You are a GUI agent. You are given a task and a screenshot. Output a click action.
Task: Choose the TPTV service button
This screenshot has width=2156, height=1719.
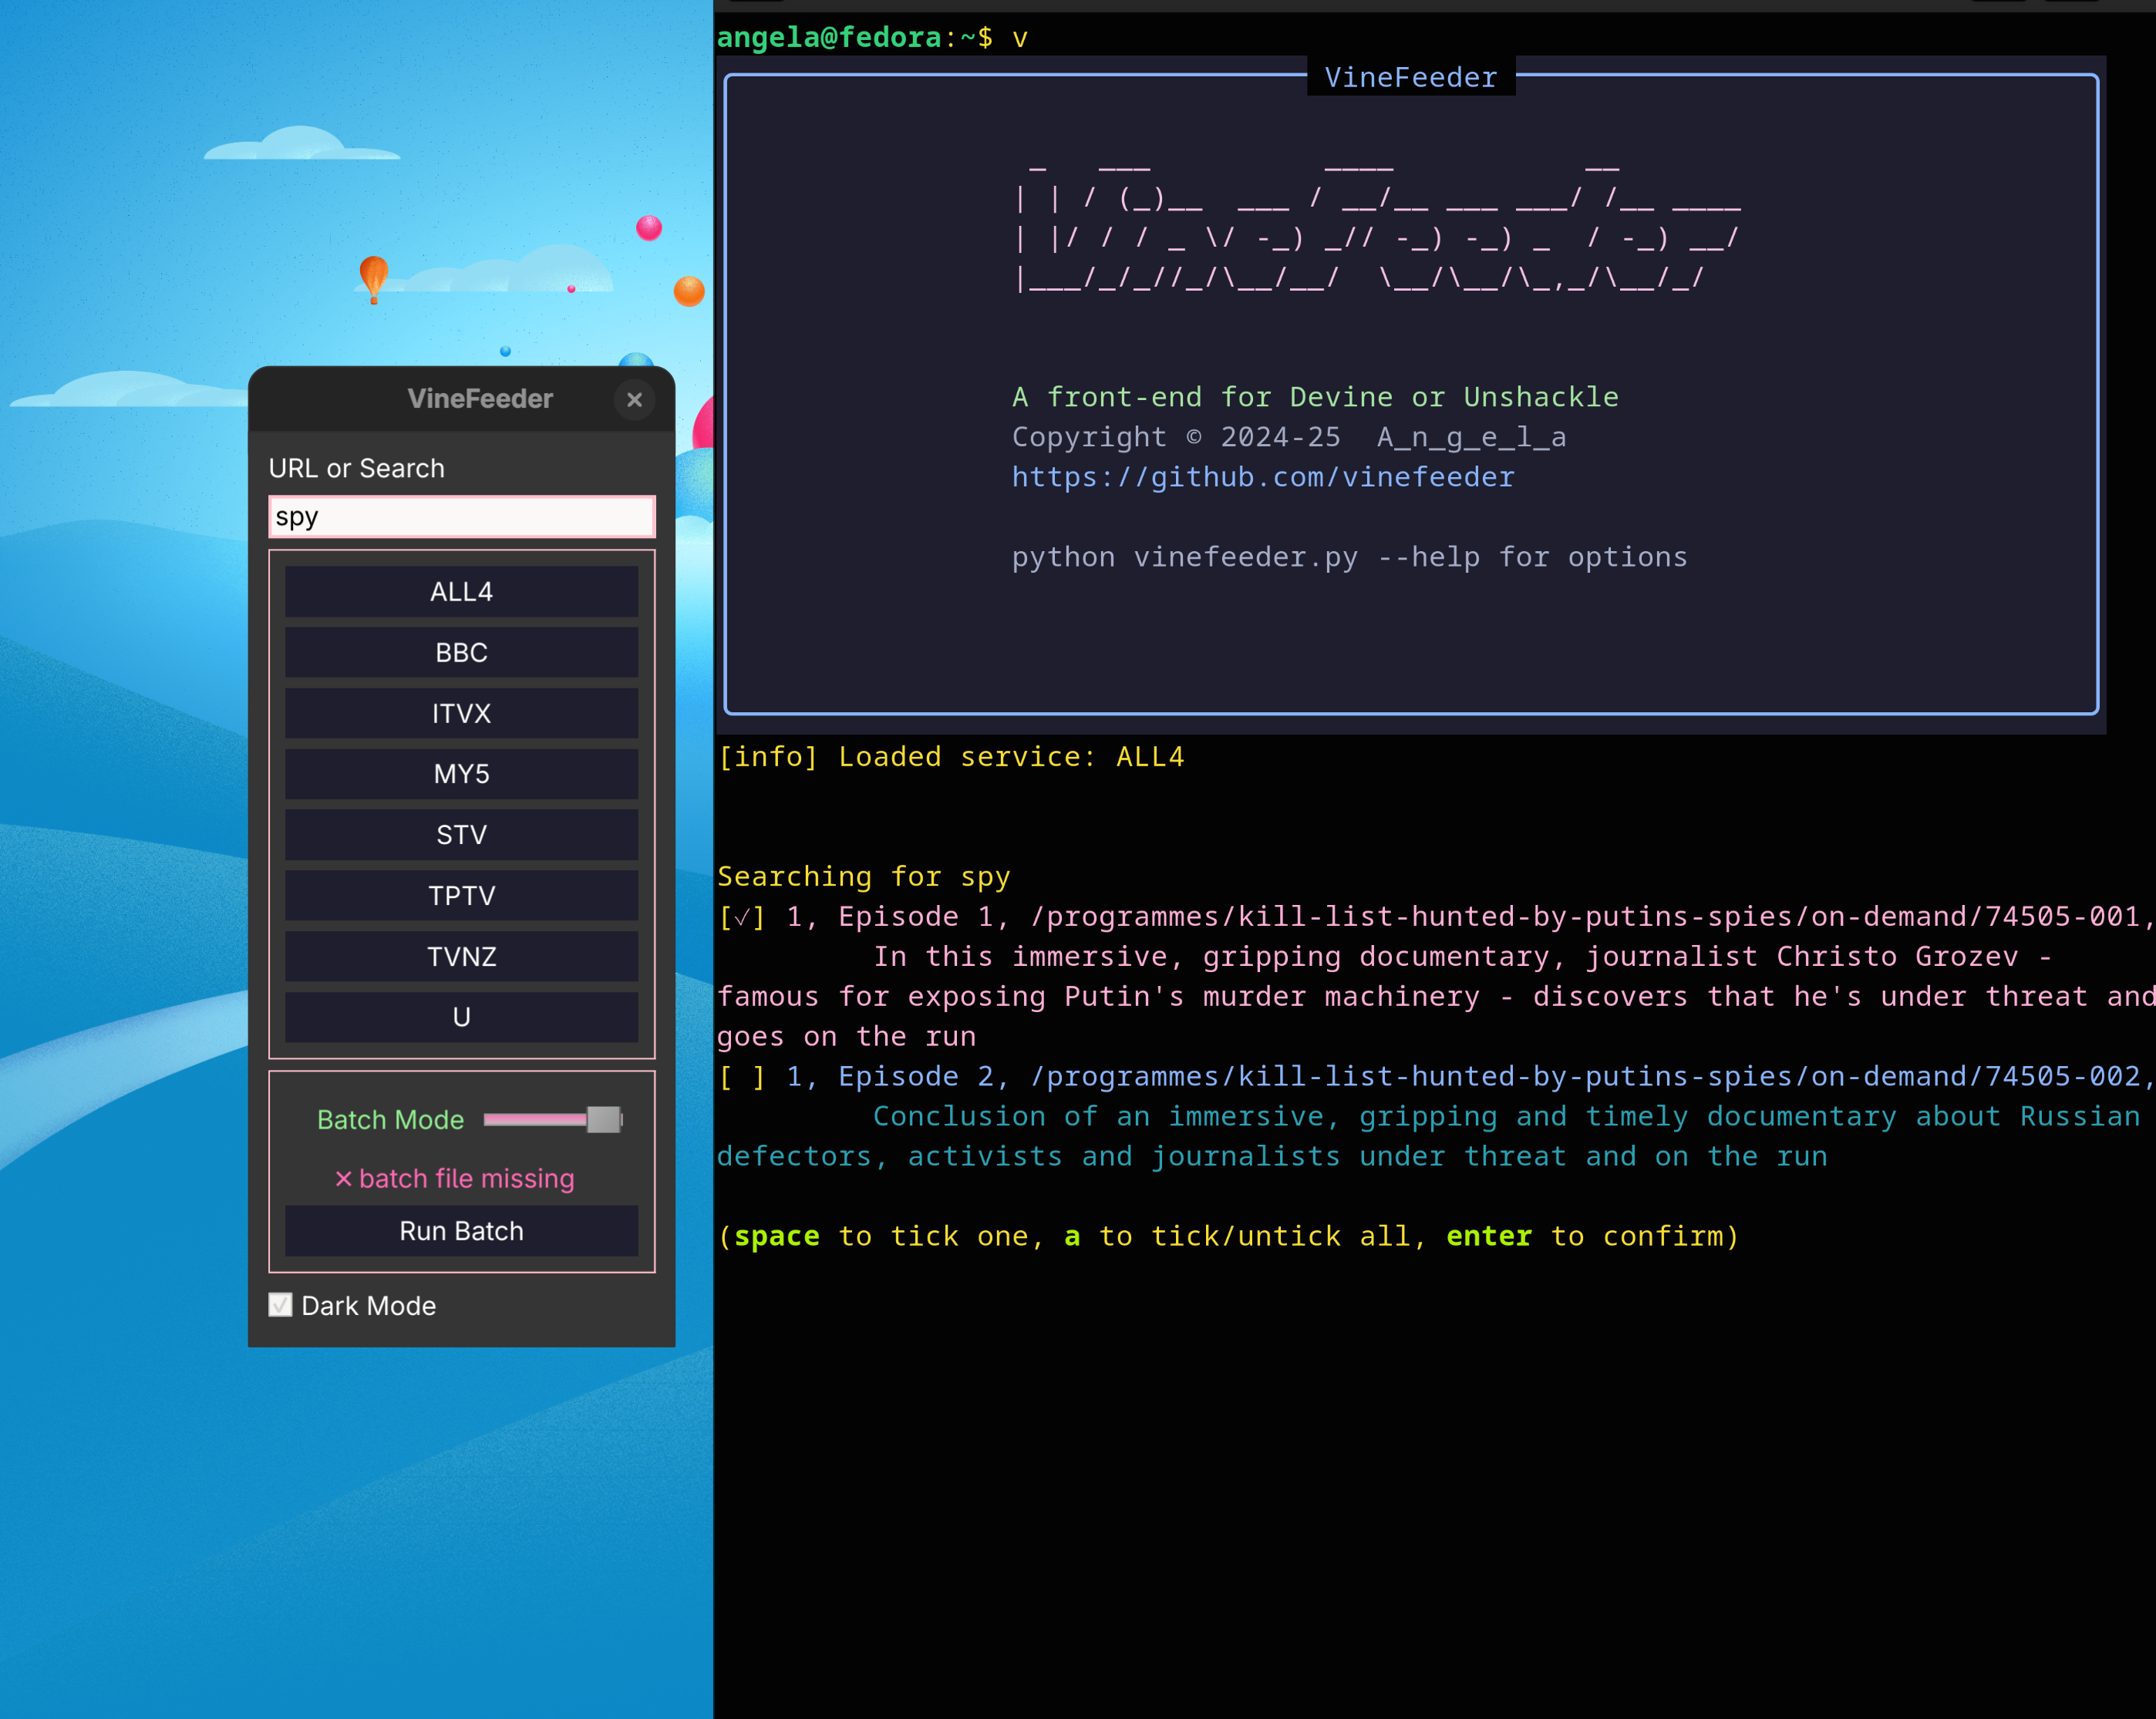click(461, 896)
